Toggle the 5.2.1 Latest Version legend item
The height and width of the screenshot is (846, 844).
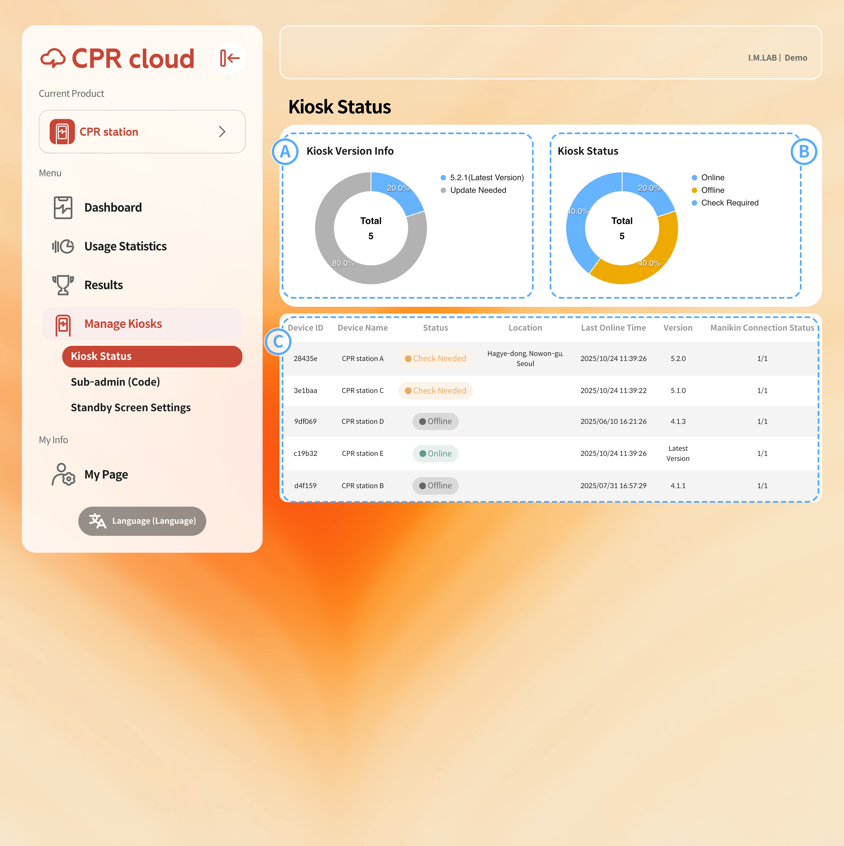tap(482, 177)
